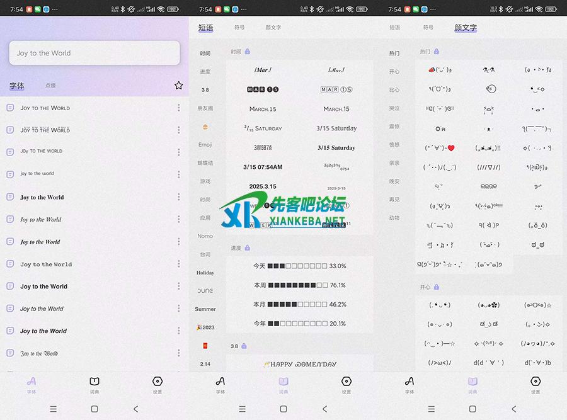
Task: Open the red envelope category in sidebar
Action: (x=205, y=346)
